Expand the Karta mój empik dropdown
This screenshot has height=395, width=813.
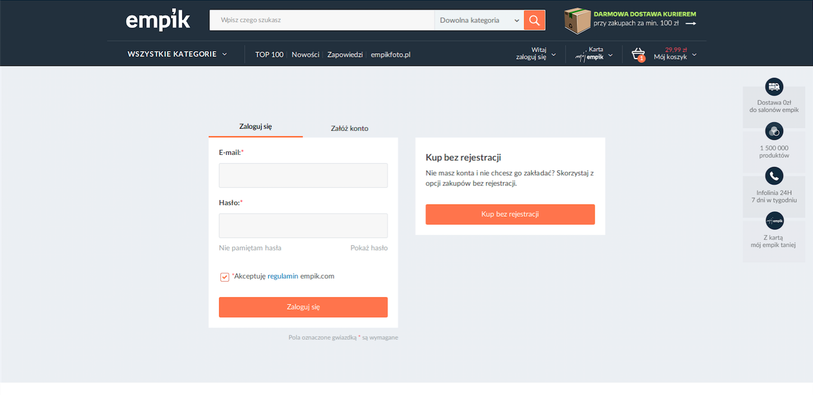pyautogui.click(x=594, y=54)
